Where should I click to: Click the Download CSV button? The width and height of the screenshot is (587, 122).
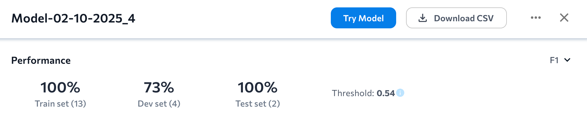tap(456, 18)
